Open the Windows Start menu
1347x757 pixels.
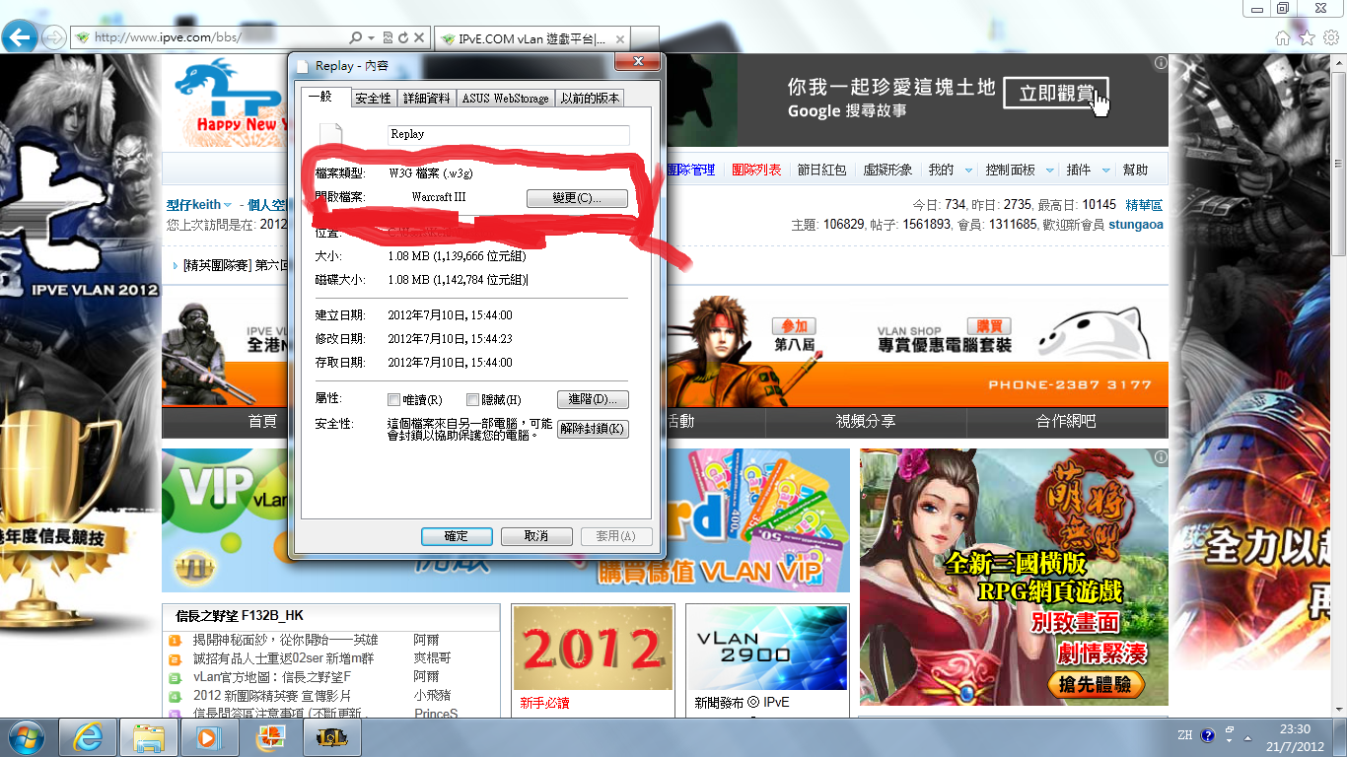tap(25, 736)
